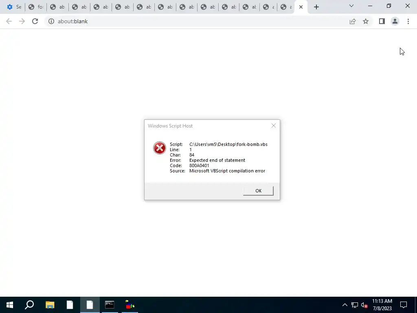417x313 pixels.
Task: Open the clock showing 11:13 AM
Action: (382, 305)
